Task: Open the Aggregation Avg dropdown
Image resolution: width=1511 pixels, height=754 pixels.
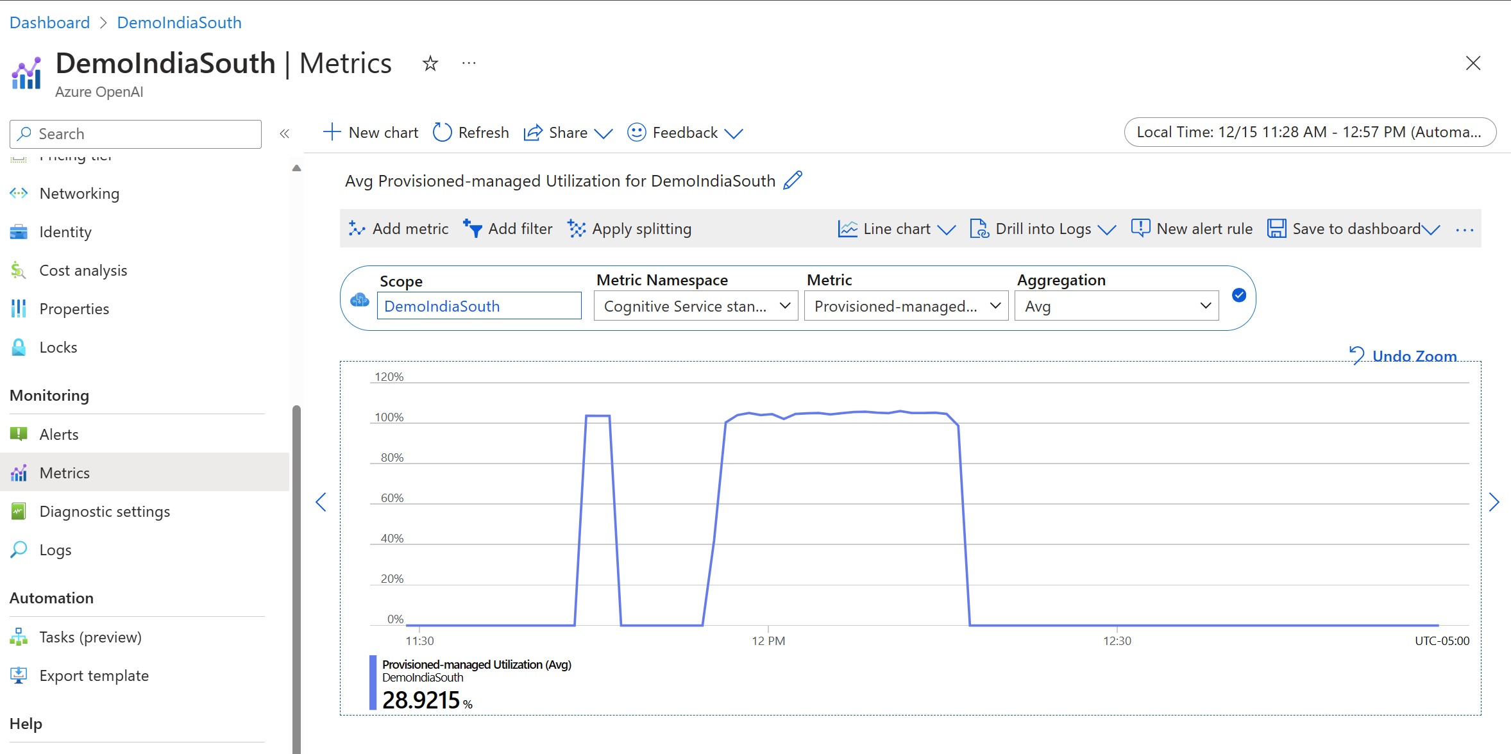Action: [1116, 306]
